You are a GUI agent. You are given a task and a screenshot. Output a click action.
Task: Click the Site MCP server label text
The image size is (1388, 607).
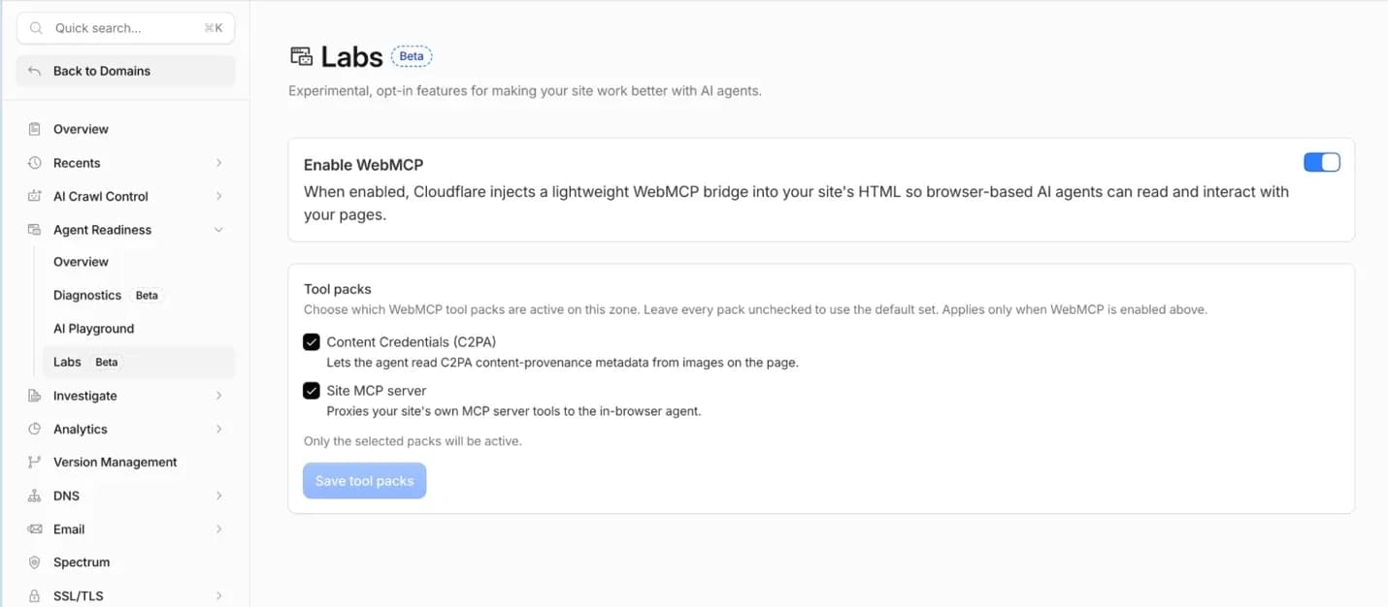click(x=377, y=391)
